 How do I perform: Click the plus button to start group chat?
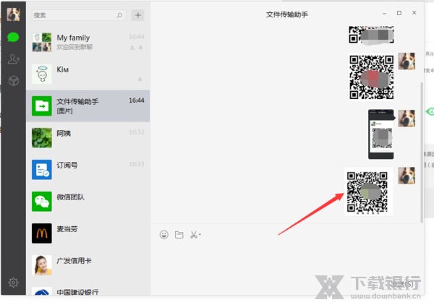[x=138, y=15]
